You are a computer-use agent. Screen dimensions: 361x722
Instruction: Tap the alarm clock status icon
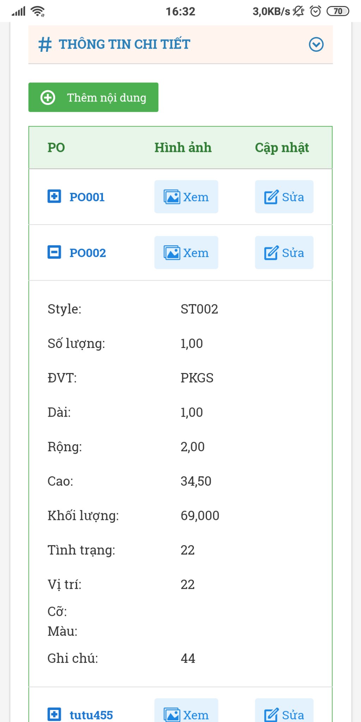coord(316,11)
